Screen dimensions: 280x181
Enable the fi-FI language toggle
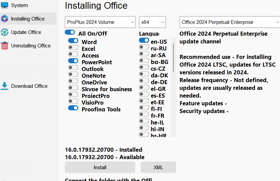pos(144,108)
